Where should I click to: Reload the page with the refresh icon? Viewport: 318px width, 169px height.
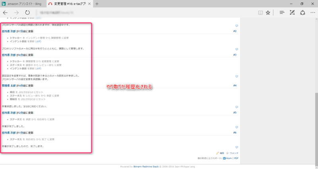pyautogui.click(x=27, y=13)
